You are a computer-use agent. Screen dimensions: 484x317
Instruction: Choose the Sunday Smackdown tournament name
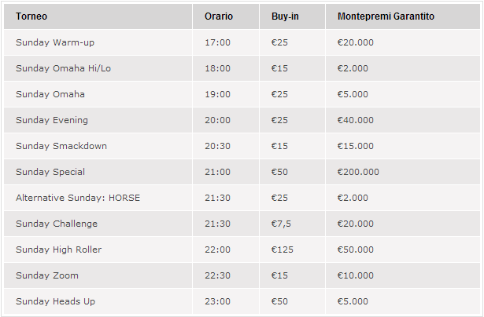tap(61, 146)
